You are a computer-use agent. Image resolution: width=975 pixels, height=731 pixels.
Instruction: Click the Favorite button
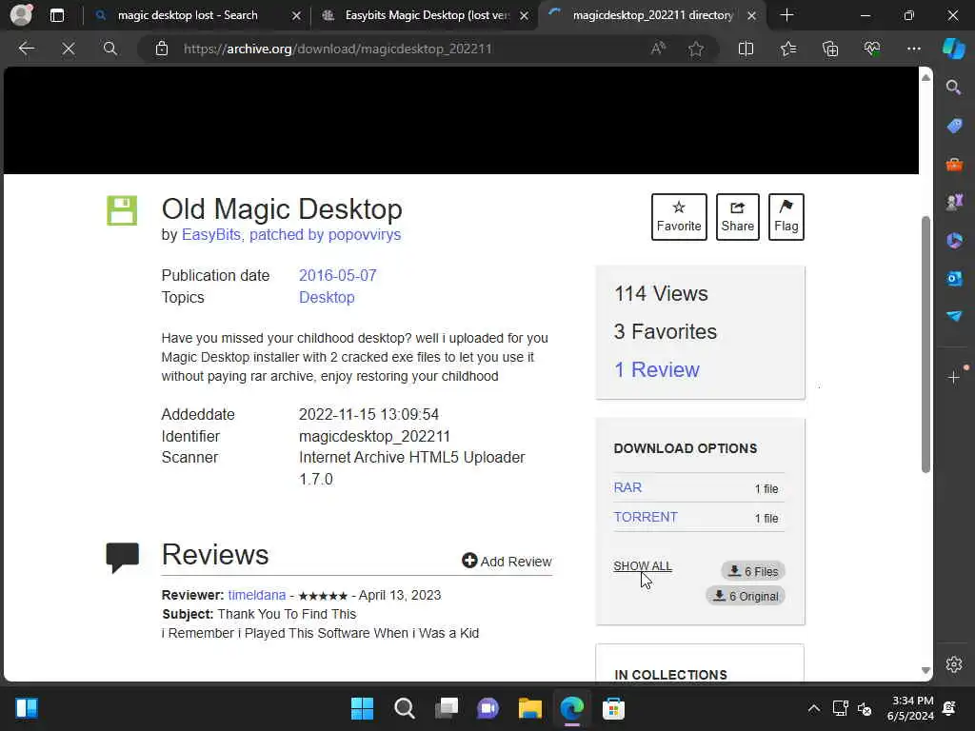point(678,217)
